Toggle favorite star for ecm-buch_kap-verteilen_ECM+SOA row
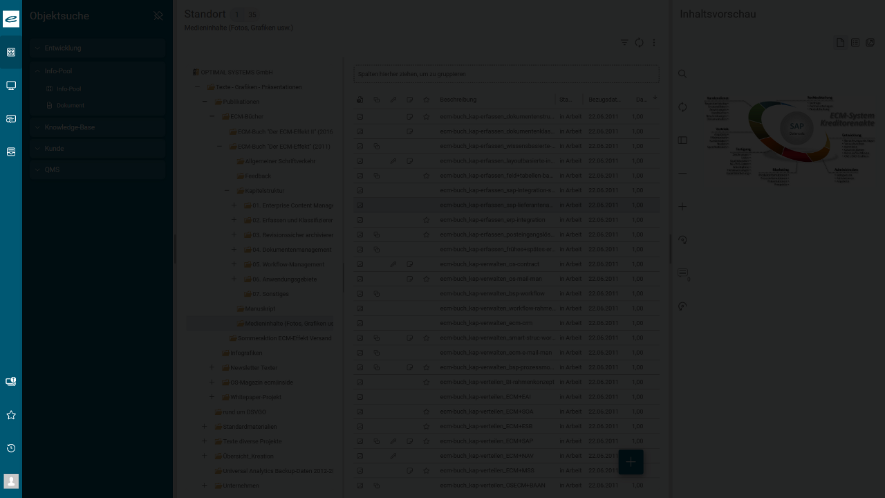This screenshot has height=498, width=885. [427, 412]
